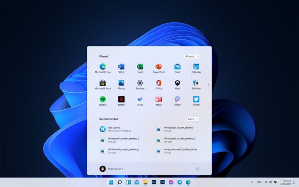The height and width of the screenshot is (187, 299).
Task: Launch the Office hub app
Action: point(158,85)
